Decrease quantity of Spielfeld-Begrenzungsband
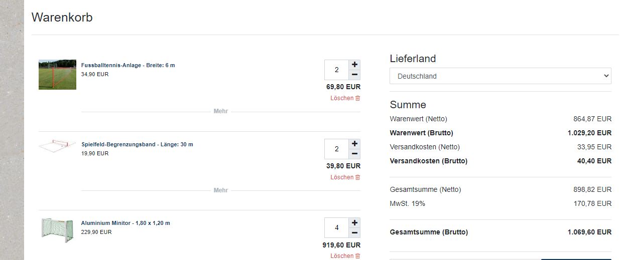Viewport: 621px width, 260px height. point(355,154)
